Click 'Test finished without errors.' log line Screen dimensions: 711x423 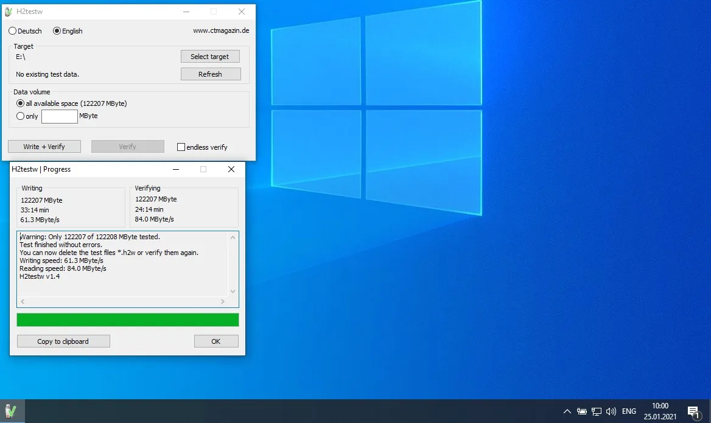[61, 245]
